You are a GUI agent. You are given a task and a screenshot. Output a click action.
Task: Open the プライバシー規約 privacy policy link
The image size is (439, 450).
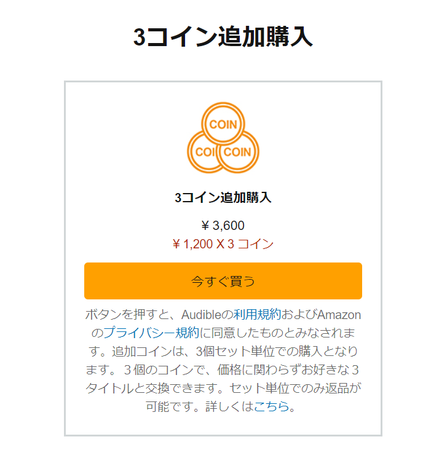point(151,333)
